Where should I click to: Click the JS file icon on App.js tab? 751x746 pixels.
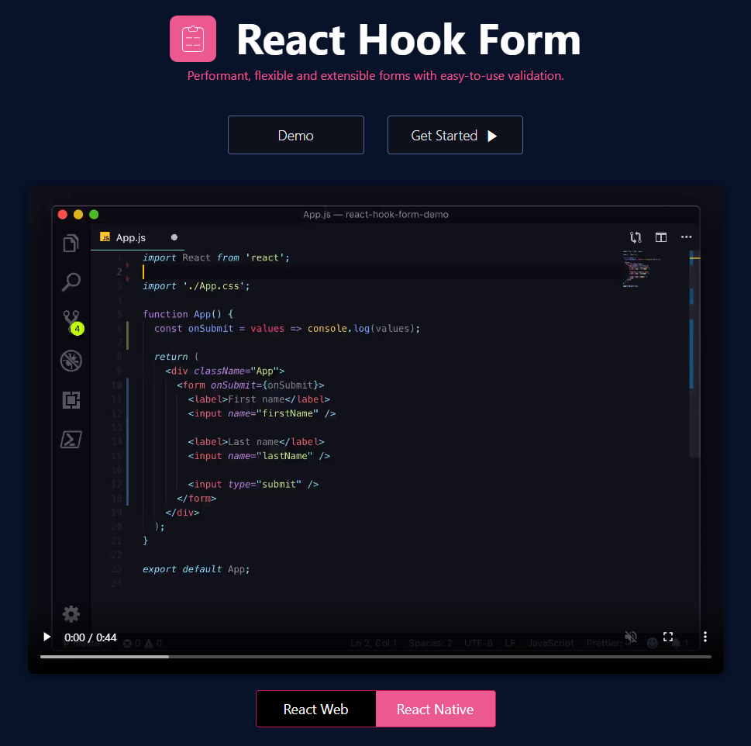click(105, 237)
